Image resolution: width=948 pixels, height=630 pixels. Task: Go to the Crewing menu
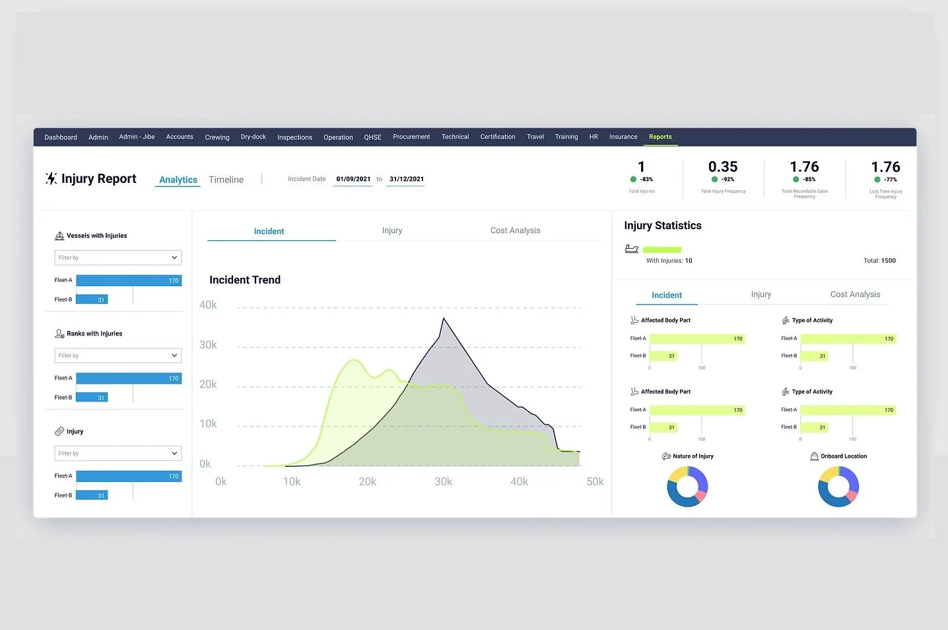point(217,137)
